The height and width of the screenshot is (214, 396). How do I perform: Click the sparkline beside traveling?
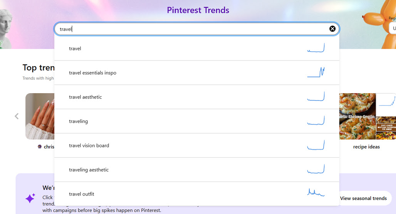click(316, 120)
